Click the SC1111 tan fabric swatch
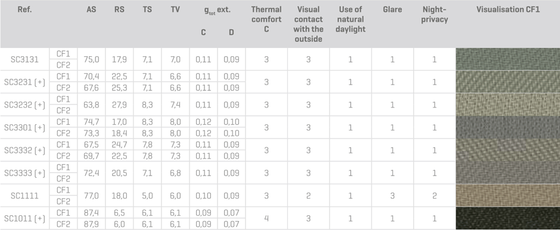 pyautogui.click(x=508, y=196)
